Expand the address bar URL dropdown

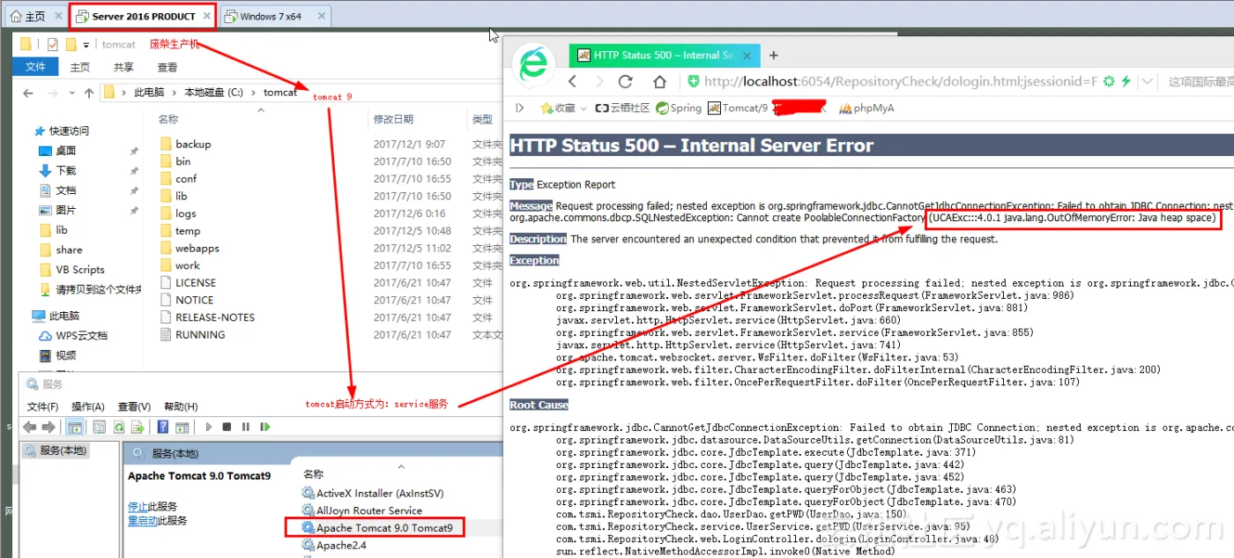click(x=1147, y=82)
